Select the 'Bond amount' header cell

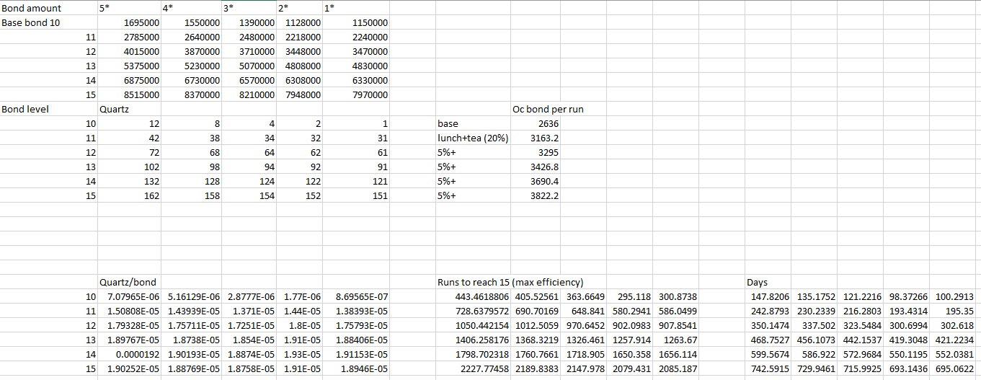tap(49, 8)
